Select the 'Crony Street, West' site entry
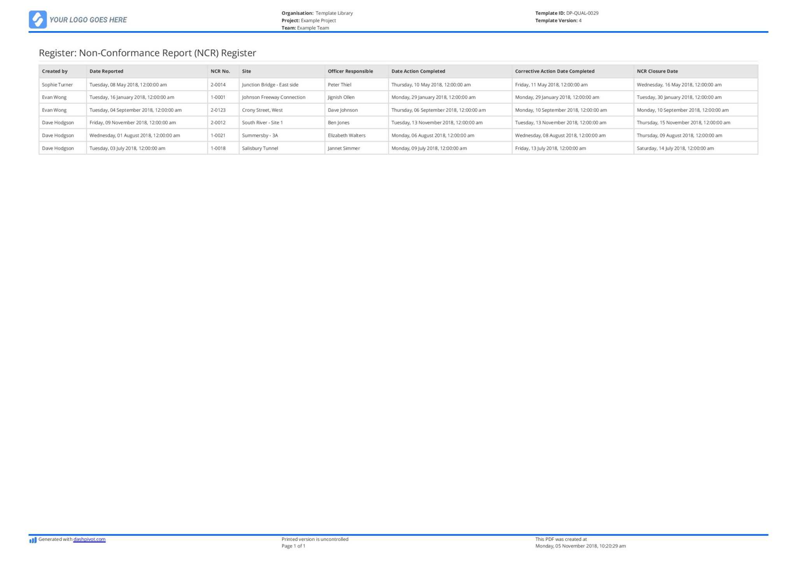This screenshot has height=563, width=797. [x=262, y=110]
